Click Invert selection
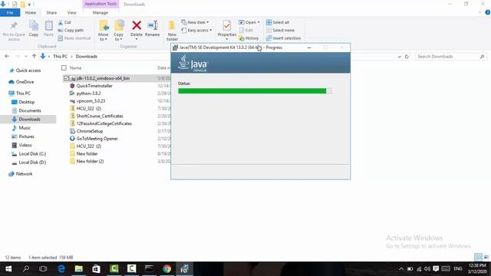Screen dimensions: 491x276 coord(283,38)
